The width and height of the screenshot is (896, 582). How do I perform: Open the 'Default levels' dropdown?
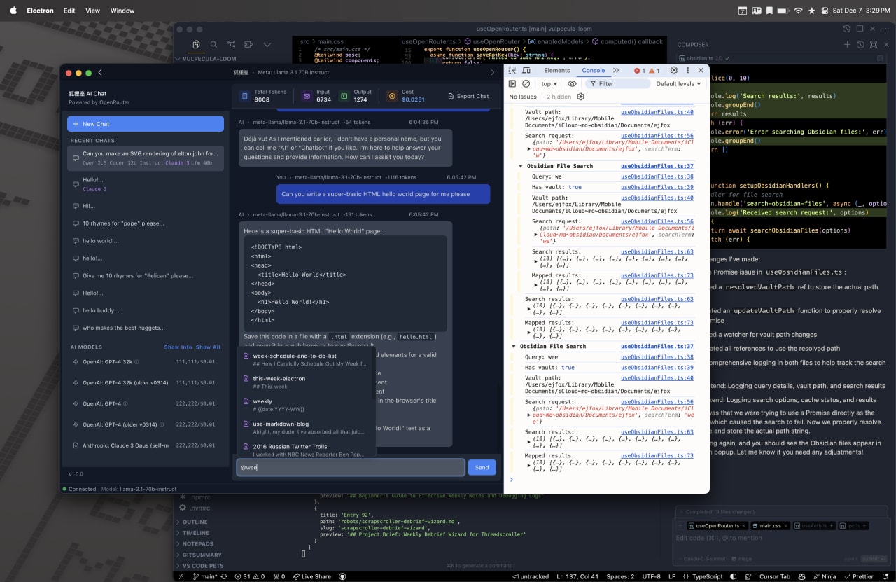pos(677,83)
